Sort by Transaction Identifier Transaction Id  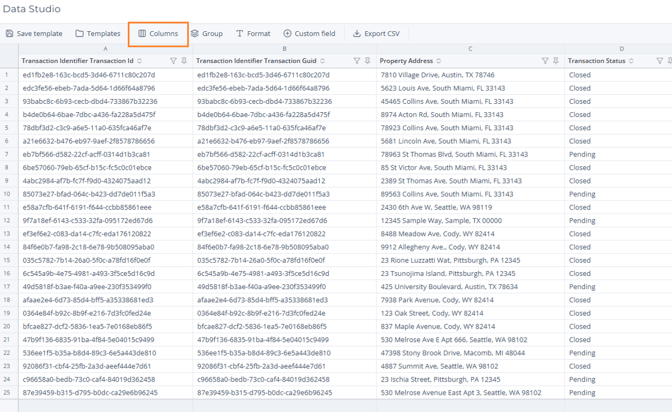(140, 61)
